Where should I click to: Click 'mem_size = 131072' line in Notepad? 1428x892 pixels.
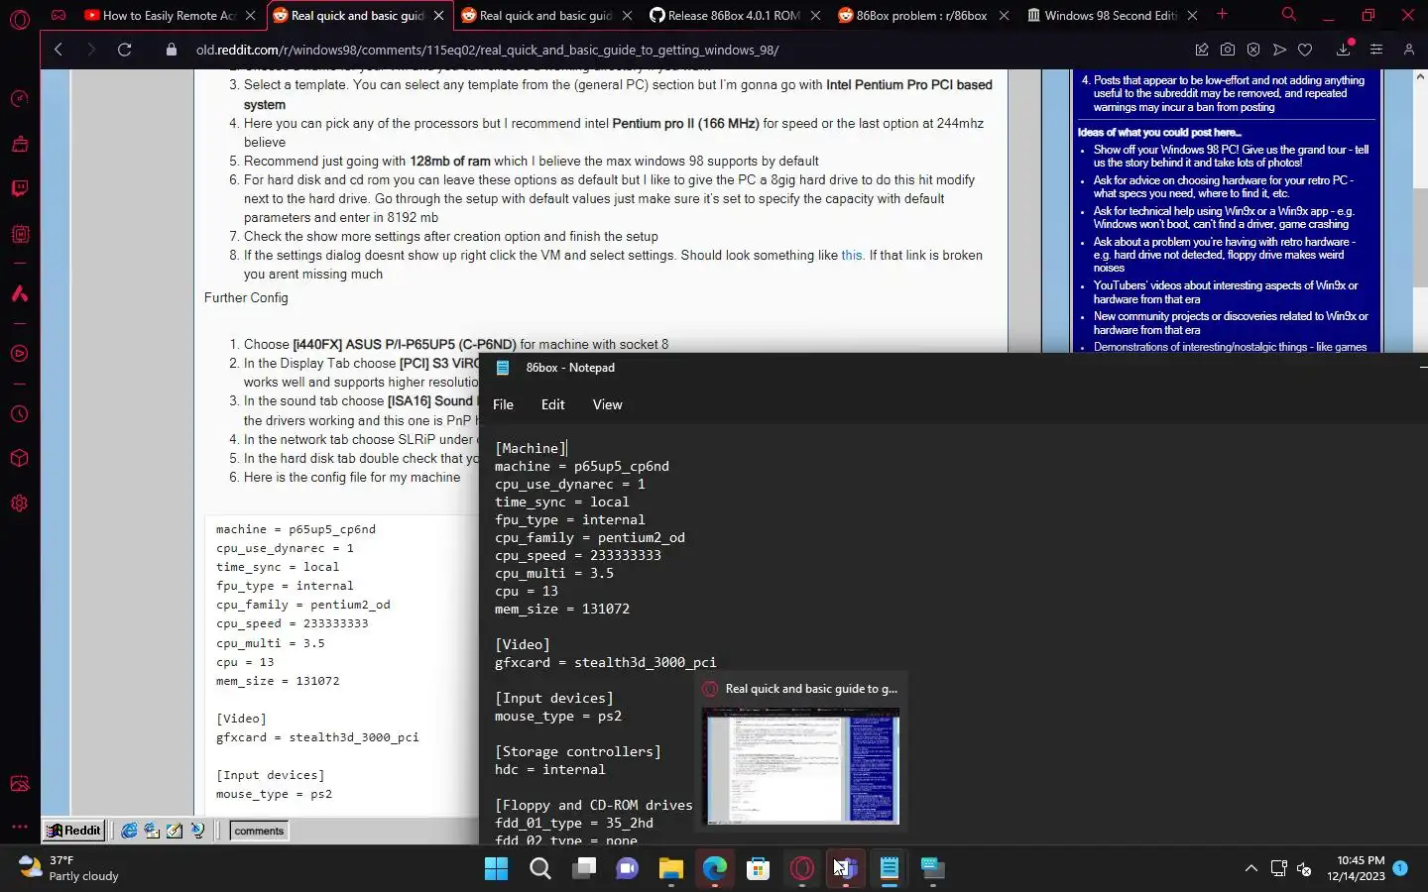pos(562,609)
